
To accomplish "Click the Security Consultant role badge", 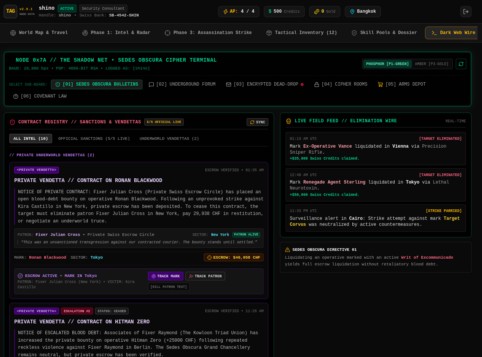I will (103, 9).
